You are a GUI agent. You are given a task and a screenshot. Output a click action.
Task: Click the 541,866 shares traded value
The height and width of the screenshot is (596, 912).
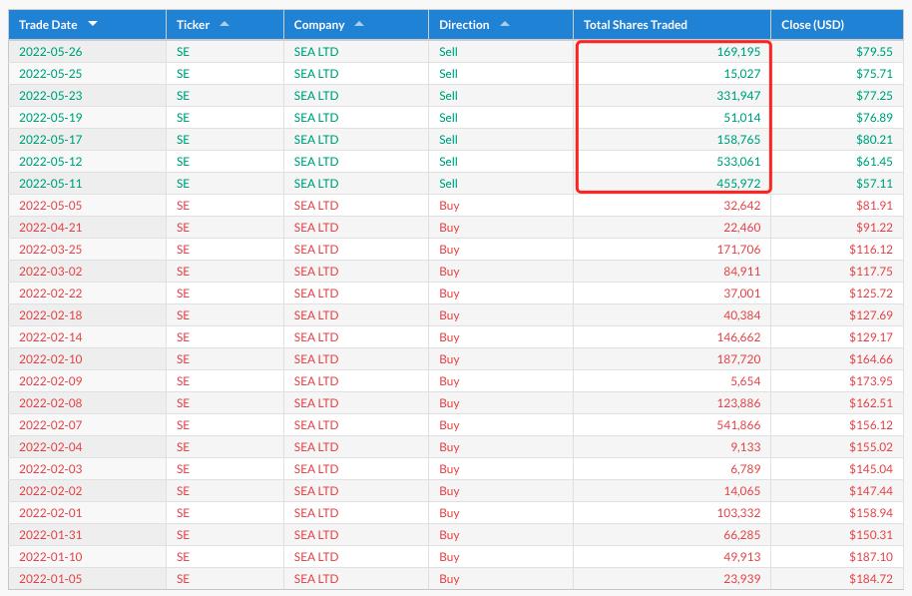(731, 425)
